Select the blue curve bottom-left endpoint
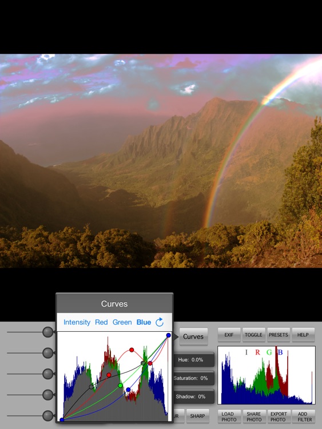The height and width of the screenshot is (429, 322). pyautogui.click(x=62, y=420)
